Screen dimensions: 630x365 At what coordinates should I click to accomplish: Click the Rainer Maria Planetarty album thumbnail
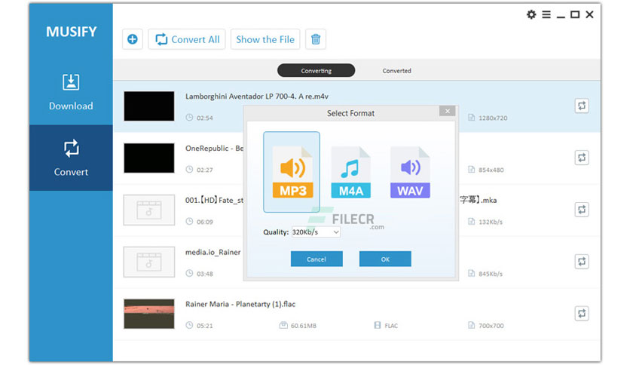(149, 314)
